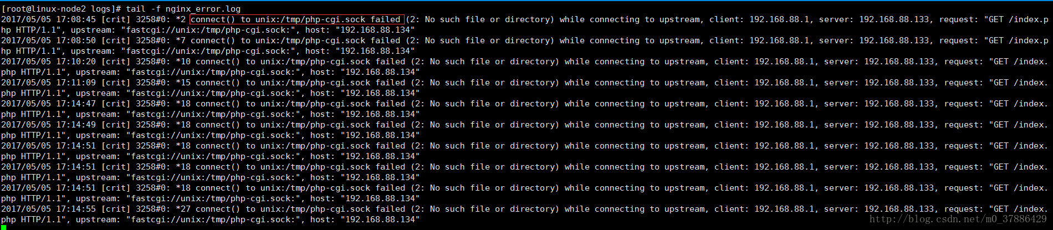This screenshot has width=1053, height=230.
Task: Click the 17:08:45 timestamp
Action: coord(76,19)
